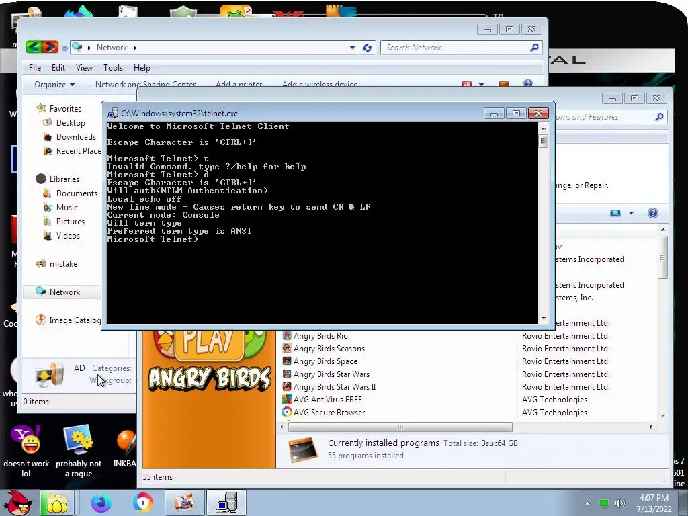Viewport: 688px width, 516px height.
Task: Click the AVG Secure Browser program icon
Action: pos(286,412)
